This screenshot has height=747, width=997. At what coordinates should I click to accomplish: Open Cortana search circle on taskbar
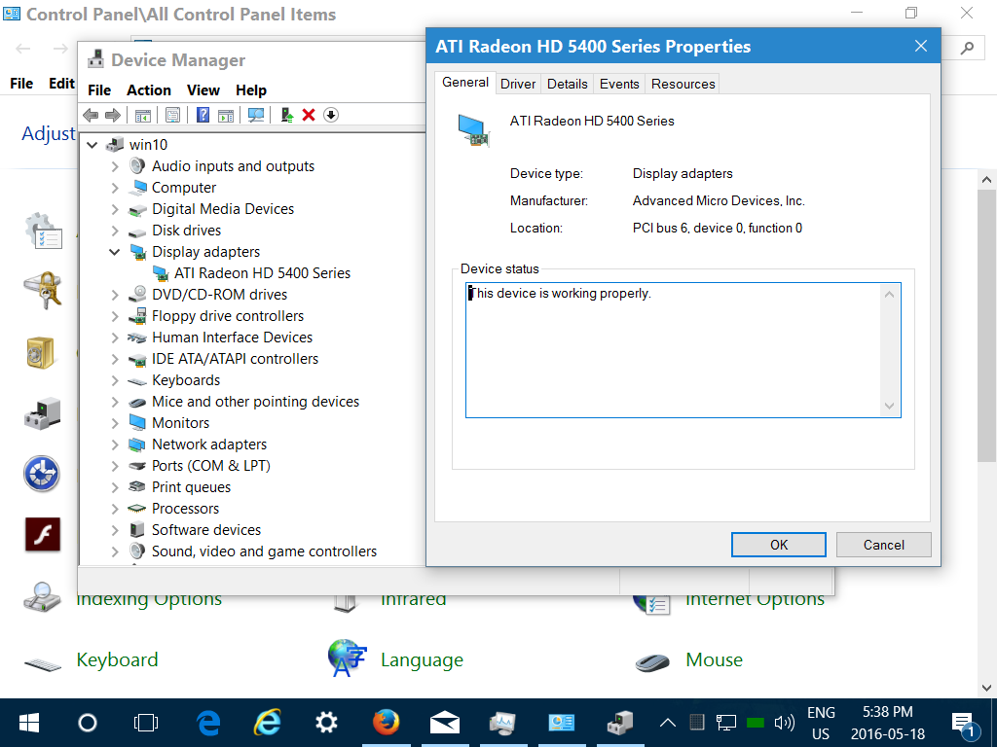pos(87,723)
